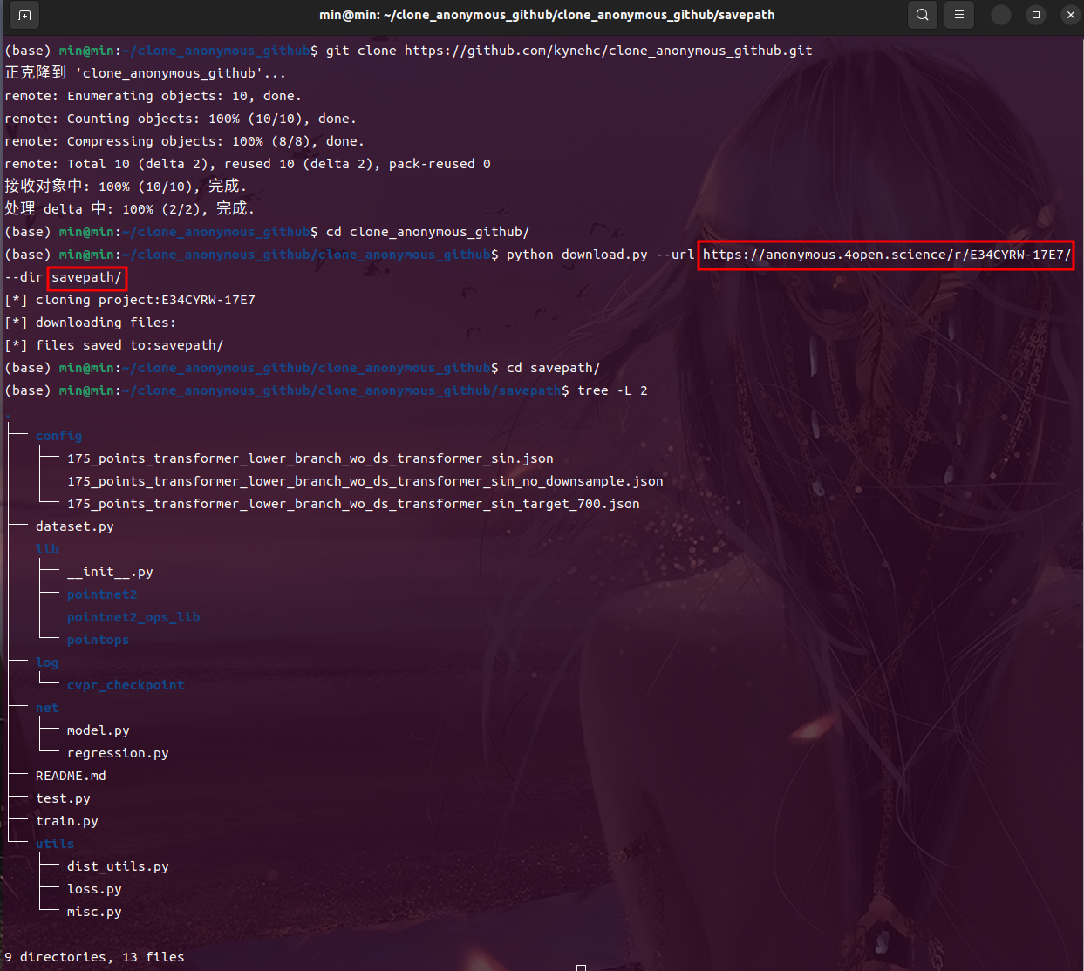This screenshot has height=971, width=1084.
Task: Click the README.md filename
Action: point(71,775)
